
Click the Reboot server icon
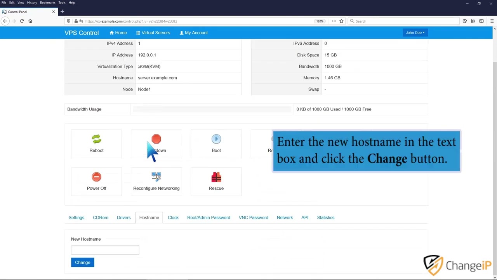96,139
